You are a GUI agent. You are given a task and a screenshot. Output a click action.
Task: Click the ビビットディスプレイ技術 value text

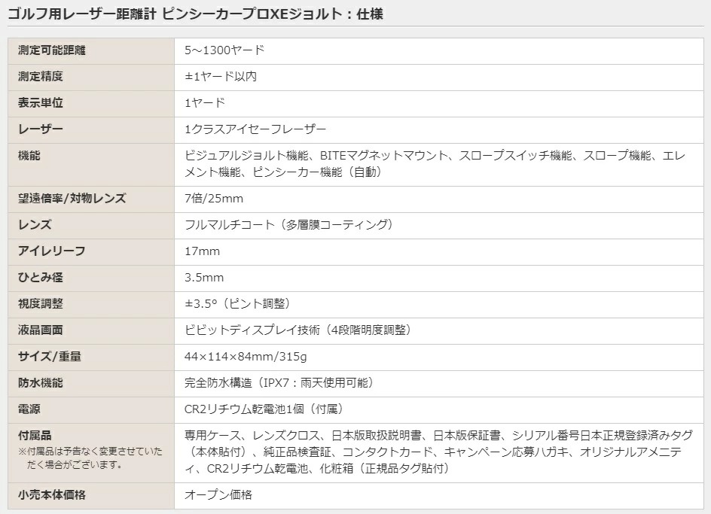click(298, 330)
